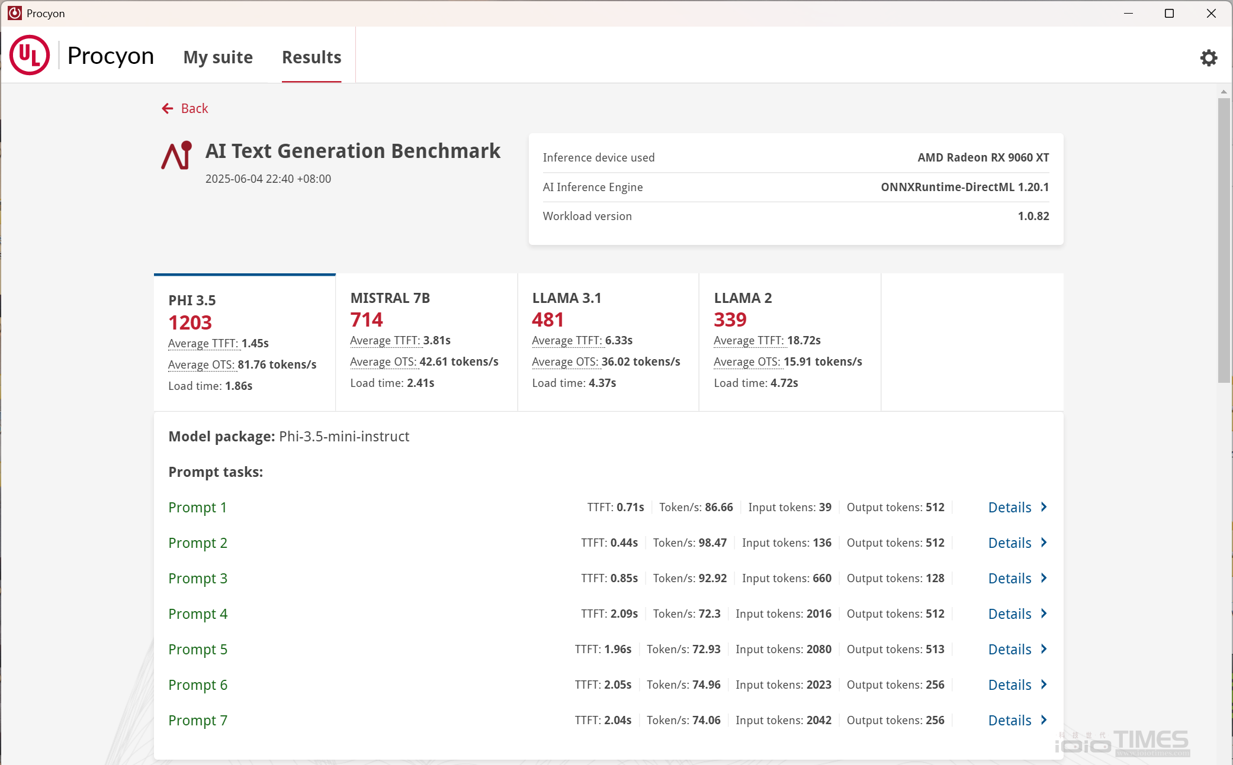This screenshot has width=1233, height=765.
Task: Expand Prompt 3 chevron arrow
Action: [1044, 578]
